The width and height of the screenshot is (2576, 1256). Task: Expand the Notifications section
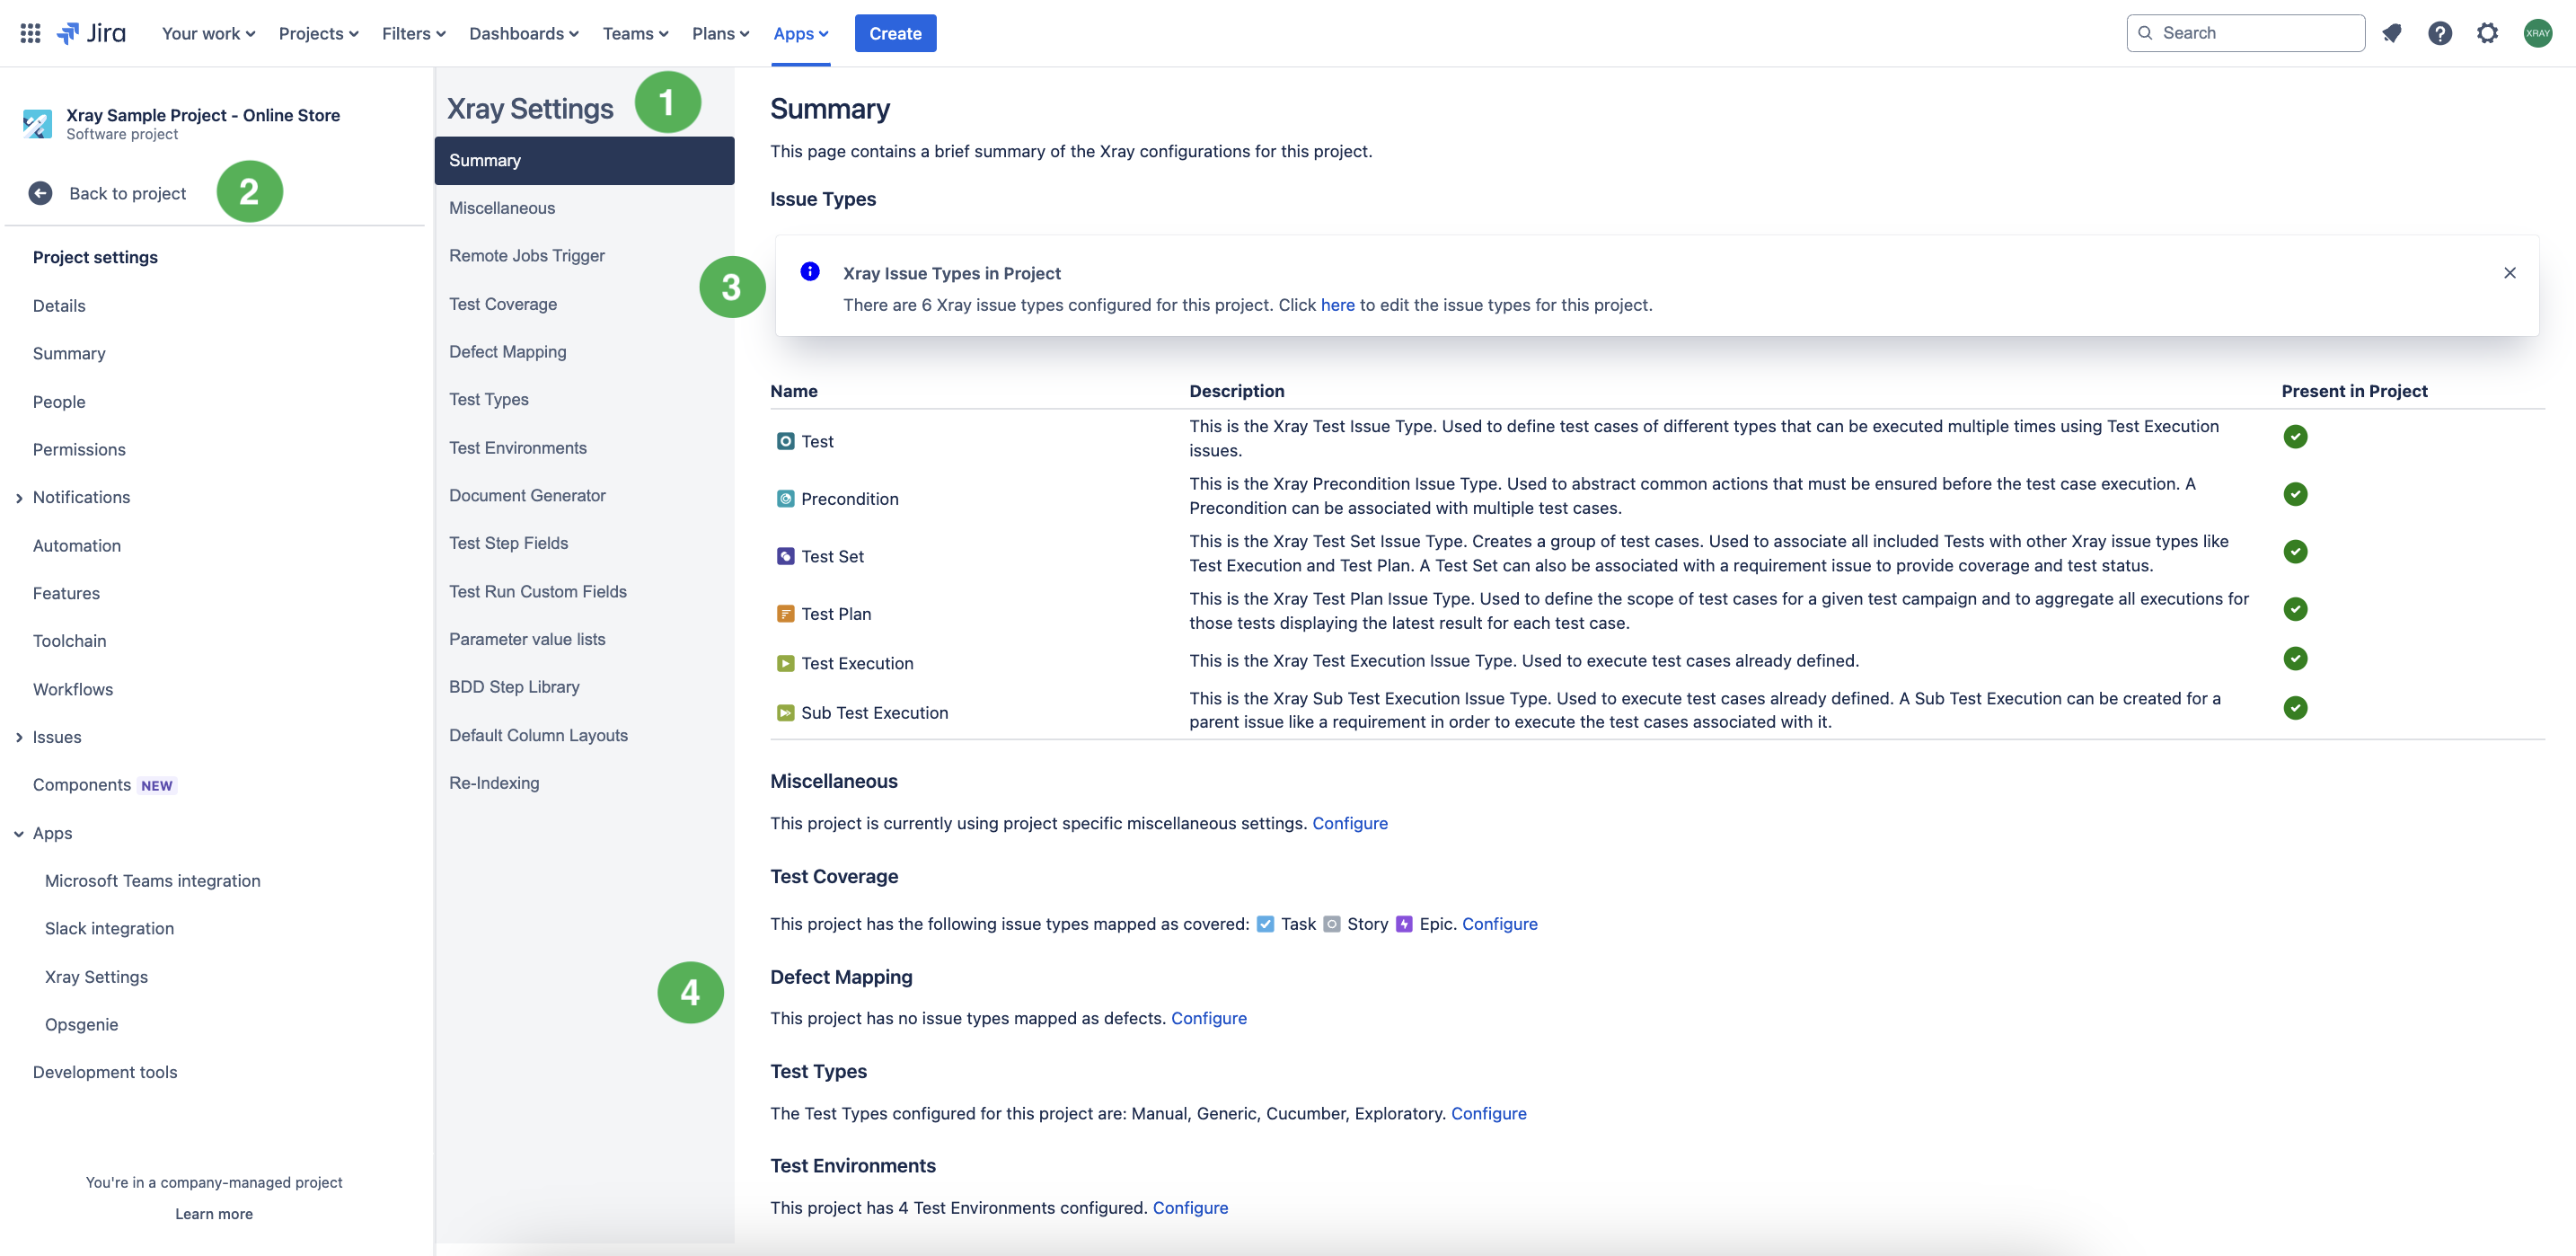click(19, 497)
